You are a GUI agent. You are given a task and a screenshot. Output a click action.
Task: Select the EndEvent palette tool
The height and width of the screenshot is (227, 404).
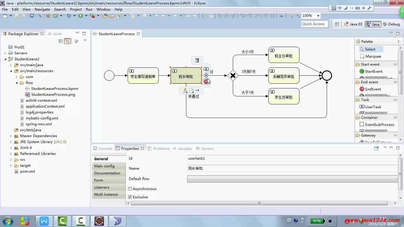click(x=370, y=89)
